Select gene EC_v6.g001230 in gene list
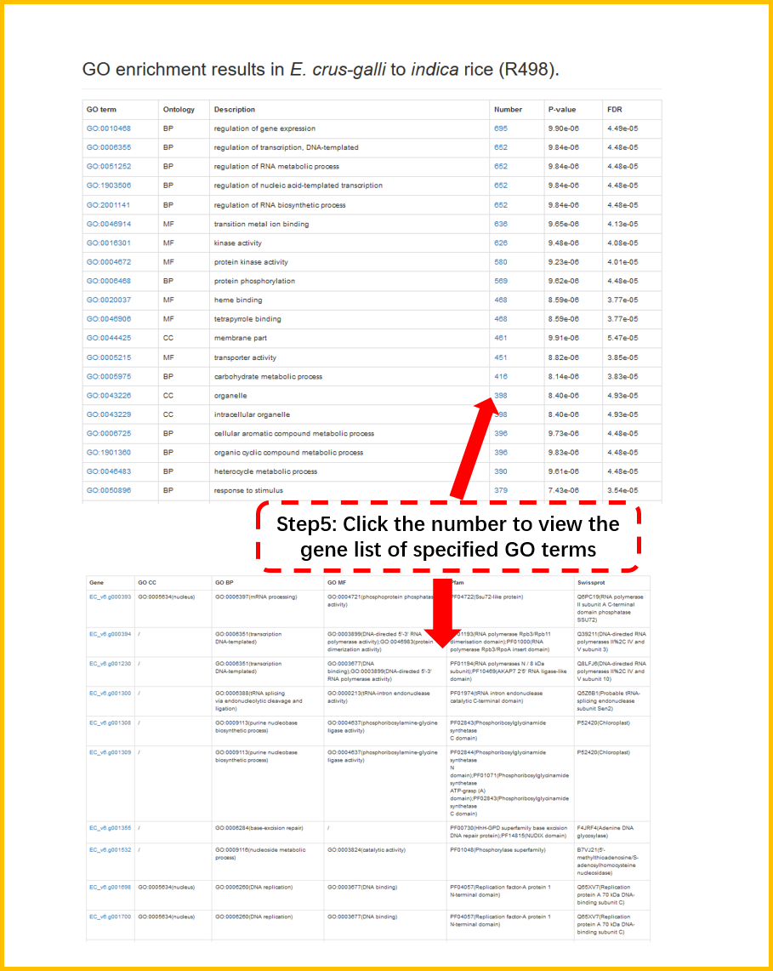 (x=110, y=663)
